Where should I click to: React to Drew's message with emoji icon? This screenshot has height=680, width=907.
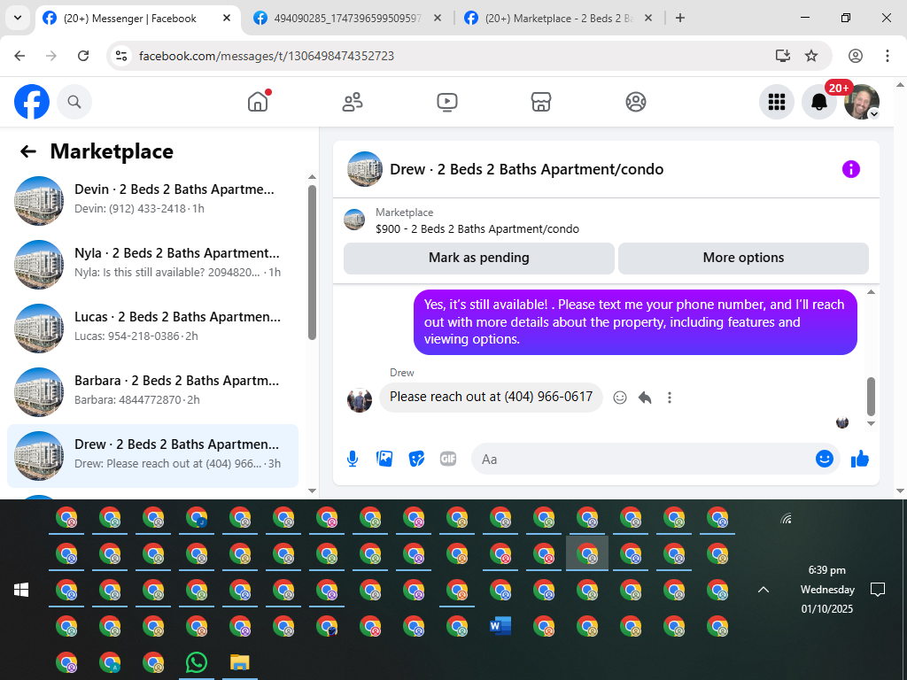point(619,398)
